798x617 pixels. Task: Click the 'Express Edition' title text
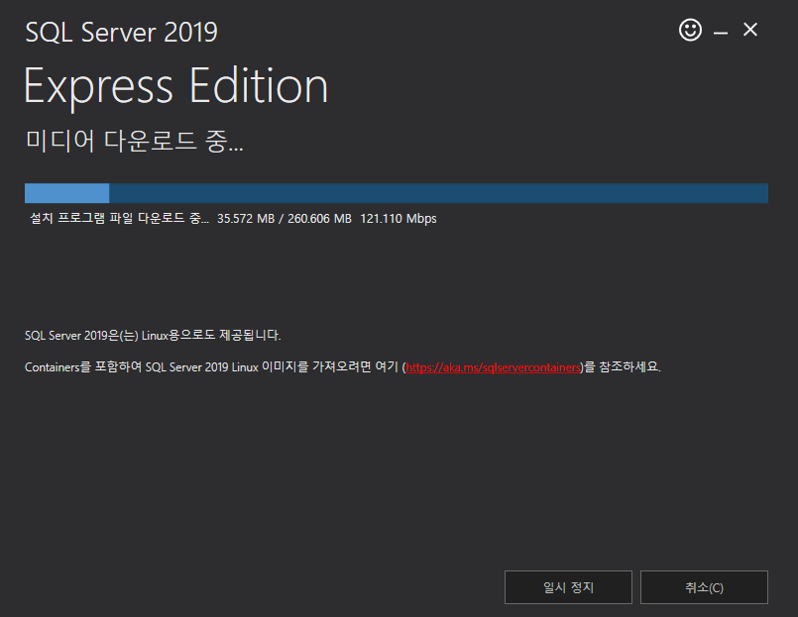tap(176, 87)
